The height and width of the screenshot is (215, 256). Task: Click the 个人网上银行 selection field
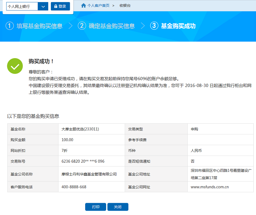(22, 6)
